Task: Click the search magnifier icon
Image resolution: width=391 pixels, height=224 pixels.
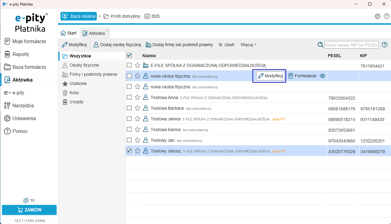Action: pos(320,45)
